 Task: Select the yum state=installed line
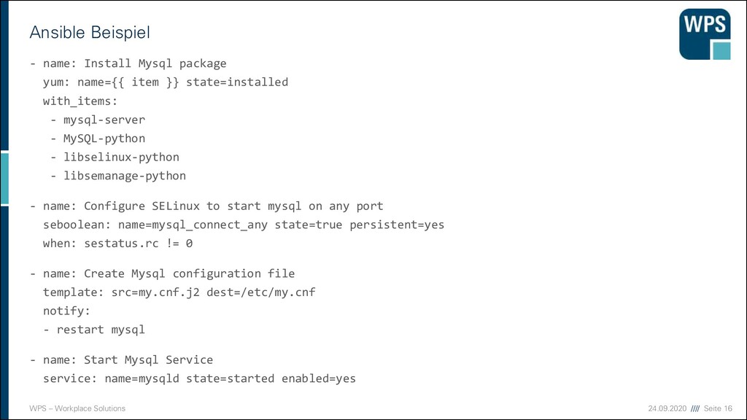pos(166,82)
